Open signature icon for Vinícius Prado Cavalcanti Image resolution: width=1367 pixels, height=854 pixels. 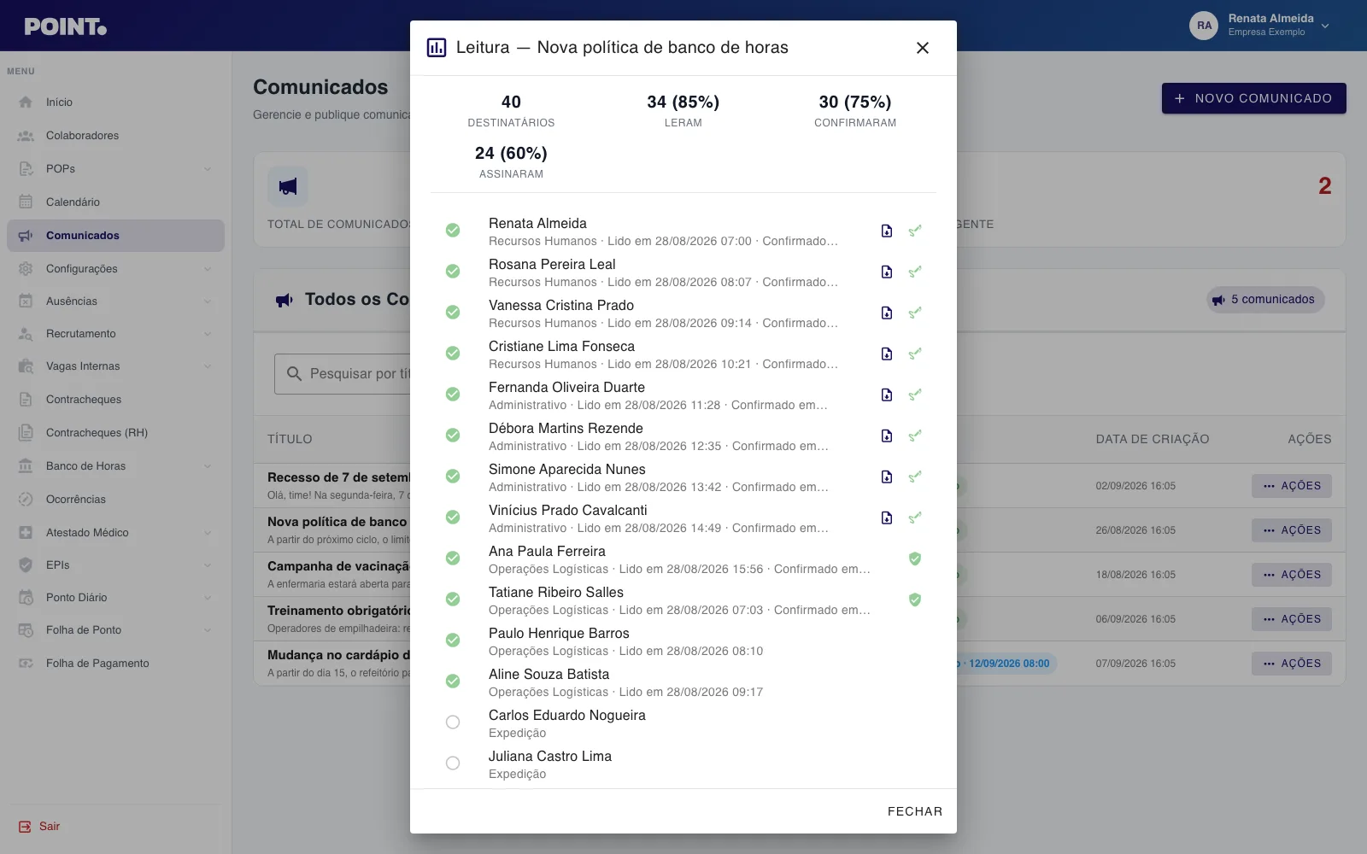point(915,518)
